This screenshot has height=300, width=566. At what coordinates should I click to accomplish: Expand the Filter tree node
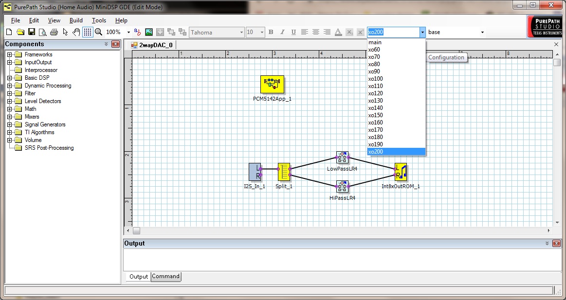(9, 93)
